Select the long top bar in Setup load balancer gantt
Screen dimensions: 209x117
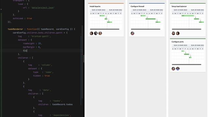pyautogui.click(x=188, y=16)
